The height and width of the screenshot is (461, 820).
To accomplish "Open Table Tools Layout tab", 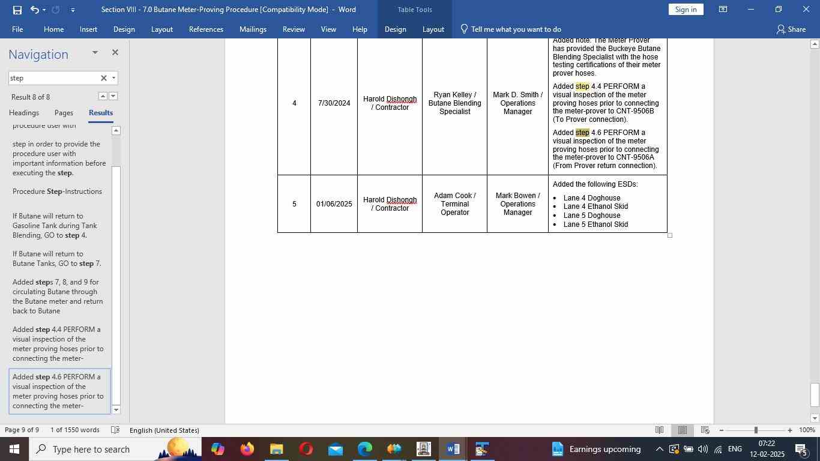I will 433,29.
